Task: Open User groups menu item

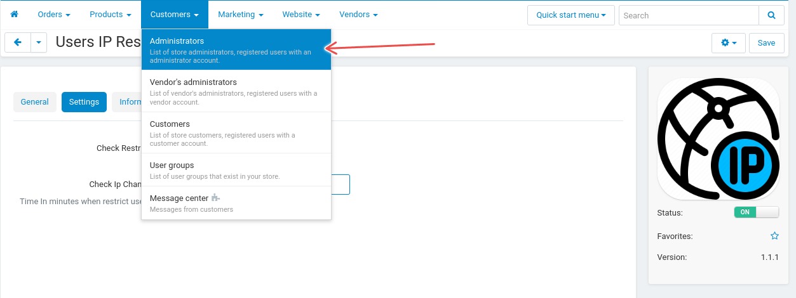Action: coord(236,170)
